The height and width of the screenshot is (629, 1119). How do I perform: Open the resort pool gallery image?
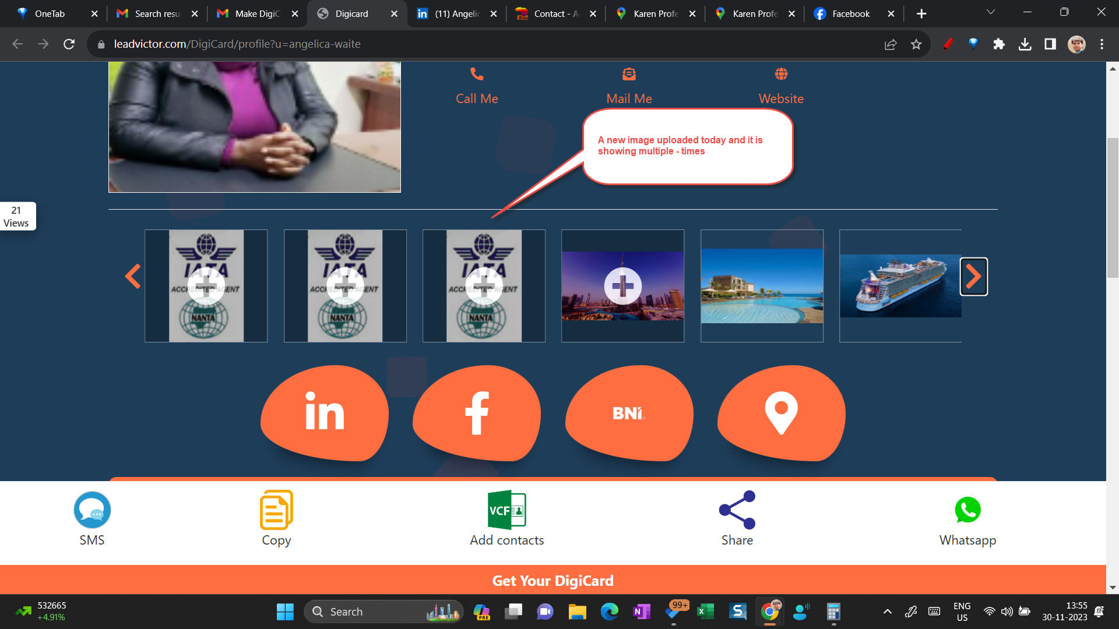(762, 286)
